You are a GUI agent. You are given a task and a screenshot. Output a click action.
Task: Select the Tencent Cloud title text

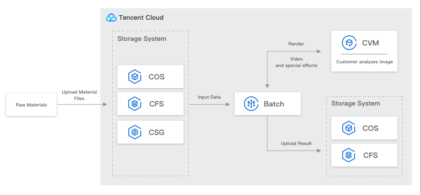(141, 18)
